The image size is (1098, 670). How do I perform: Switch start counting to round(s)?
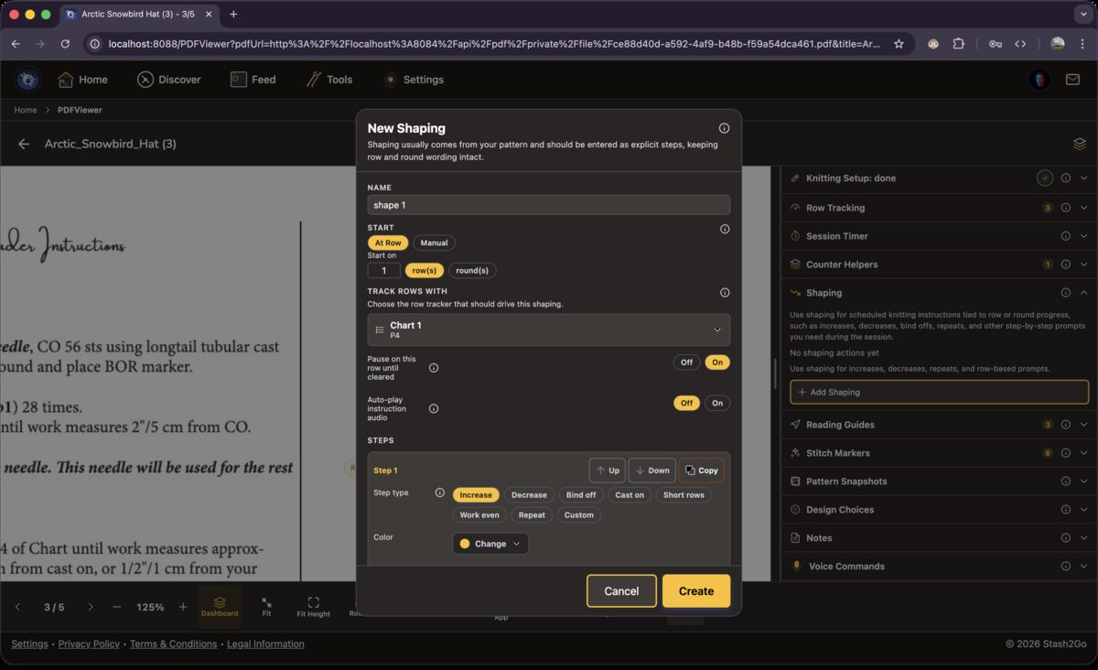coord(472,270)
